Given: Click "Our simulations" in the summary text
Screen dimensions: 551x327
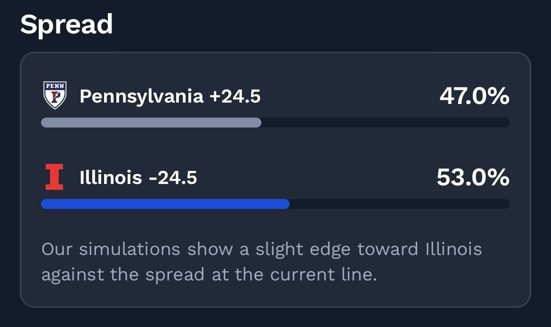Looking at the screenshot, I should [111, 249].
